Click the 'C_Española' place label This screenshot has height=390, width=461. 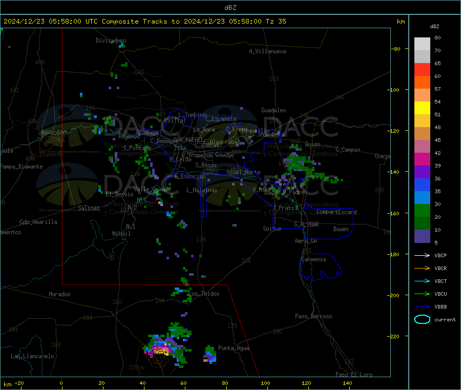coord(221,119)
